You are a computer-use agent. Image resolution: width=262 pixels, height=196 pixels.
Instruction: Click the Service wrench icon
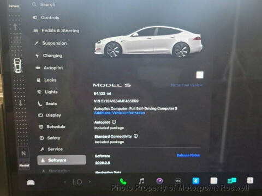pyautogui.click(x=42, y=149)
